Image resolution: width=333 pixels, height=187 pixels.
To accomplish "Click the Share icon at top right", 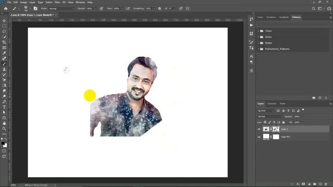I will [329, 8].
